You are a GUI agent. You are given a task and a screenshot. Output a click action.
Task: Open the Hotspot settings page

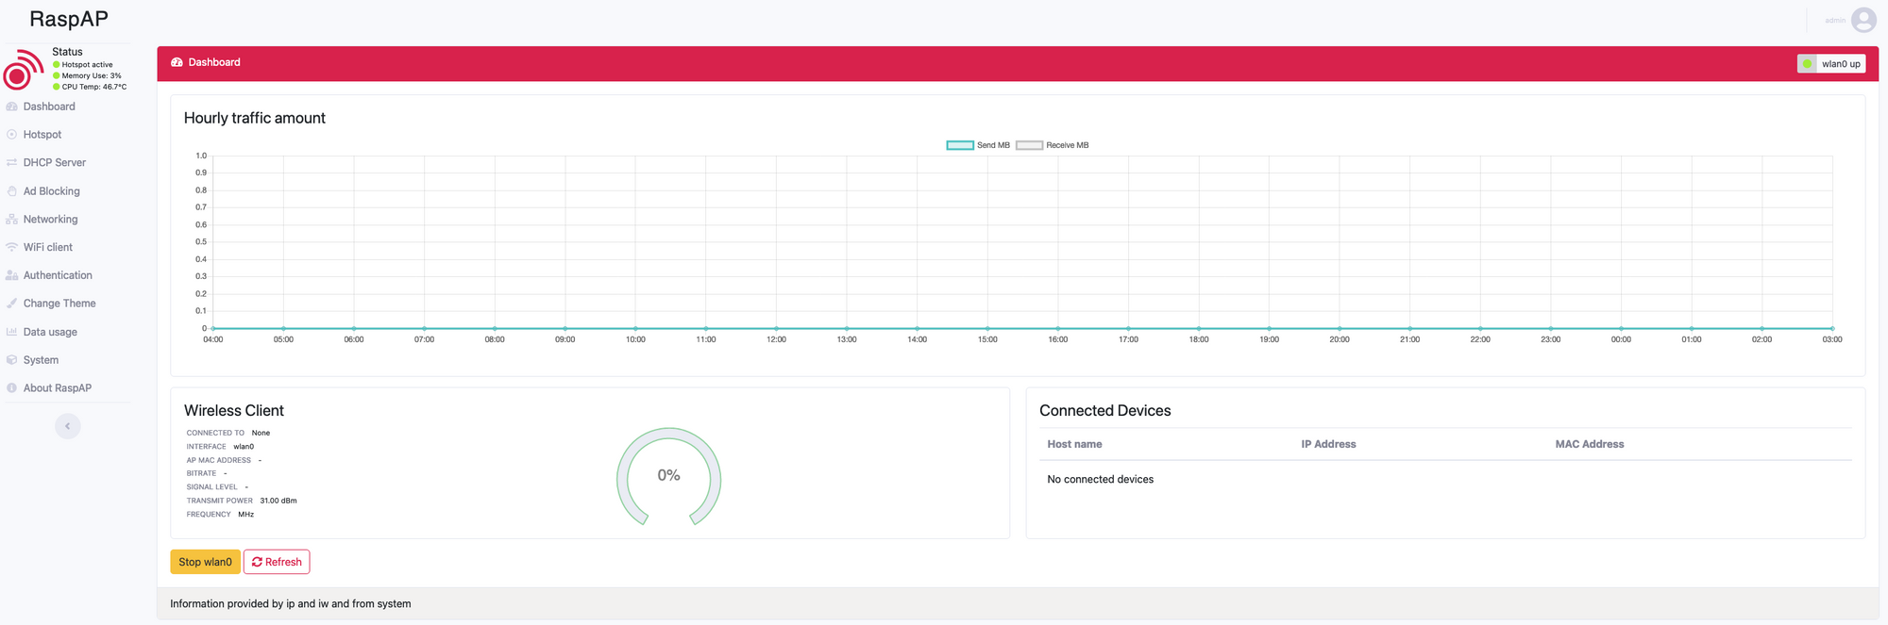[x=42, y=135]
